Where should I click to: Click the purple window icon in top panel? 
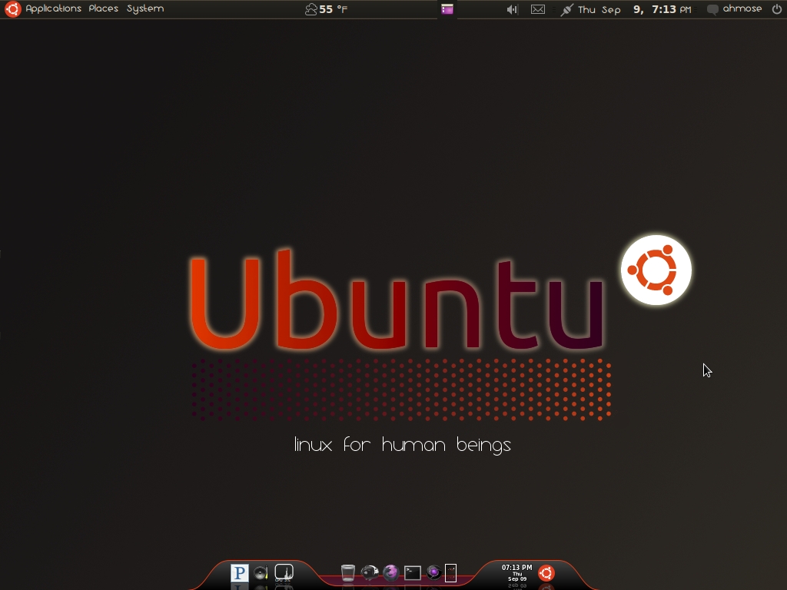[x=447, y=9]
